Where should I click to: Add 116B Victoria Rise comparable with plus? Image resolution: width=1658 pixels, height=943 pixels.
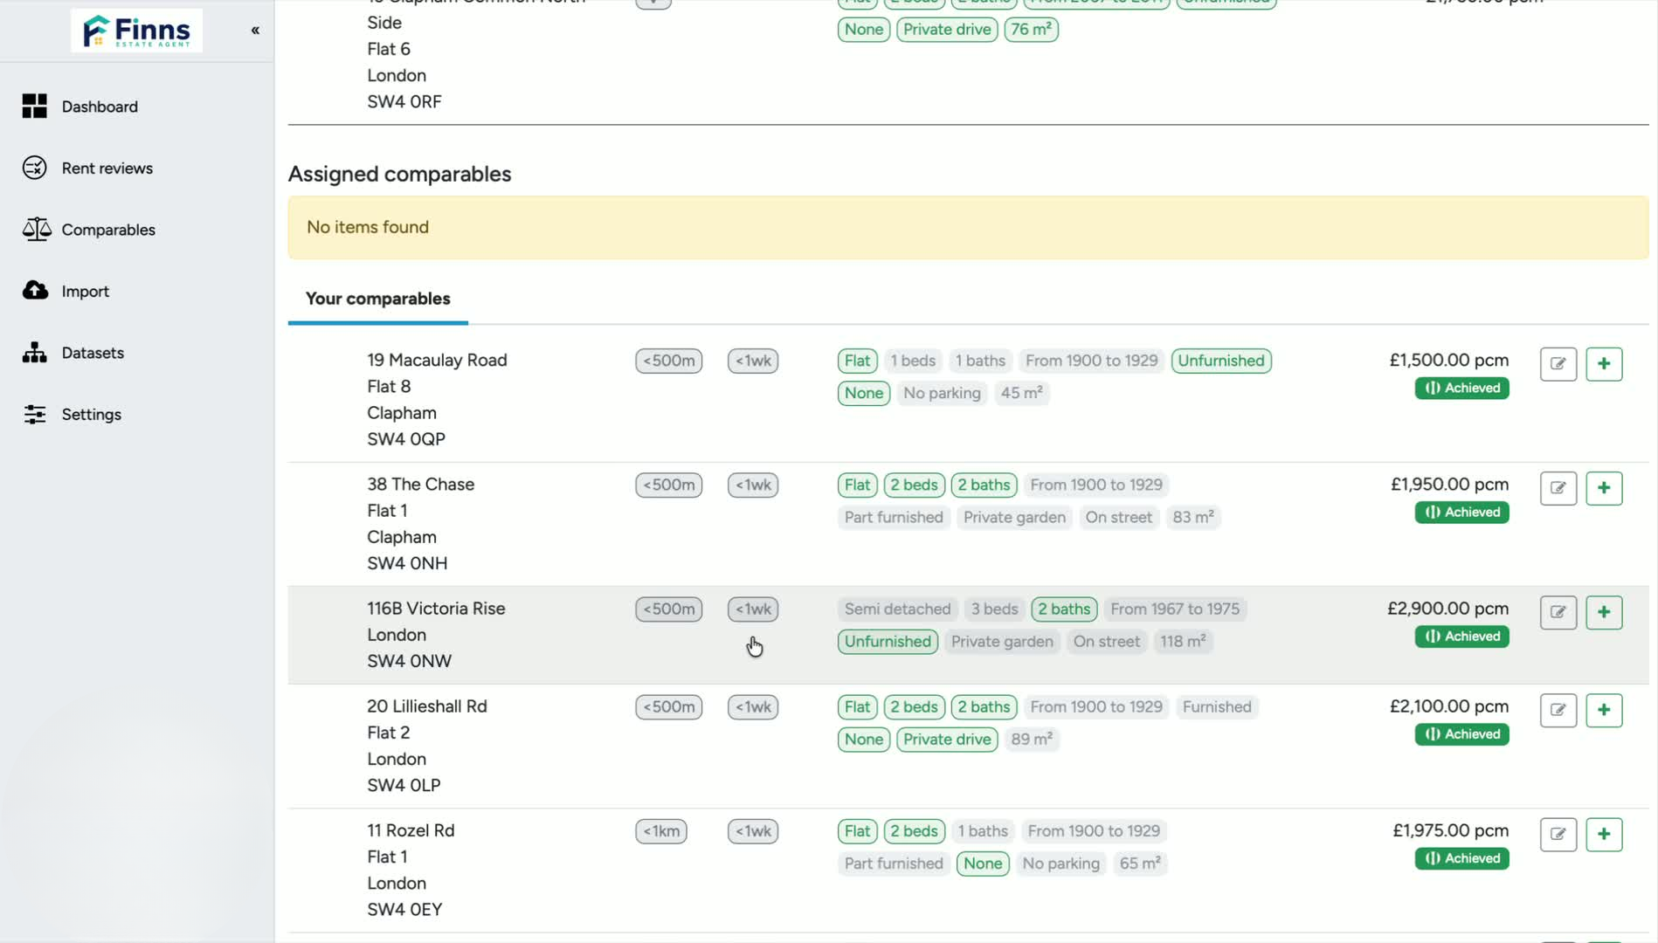[1604, 612]
